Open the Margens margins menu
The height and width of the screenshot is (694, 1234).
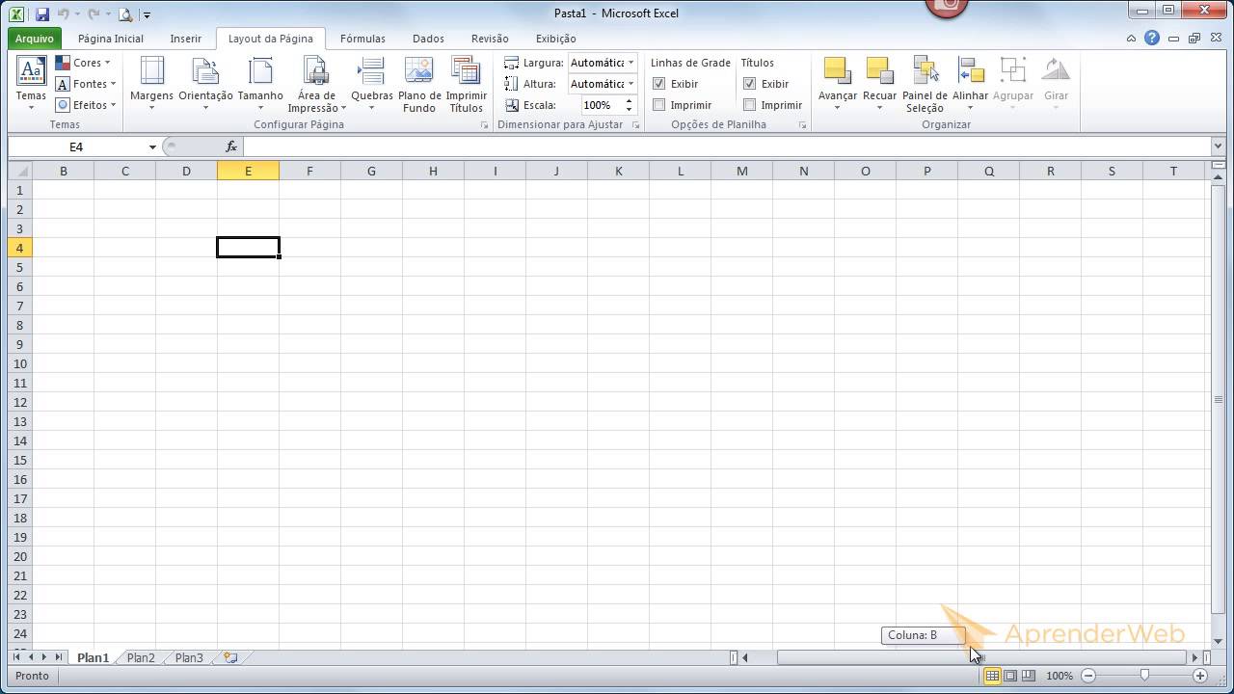151,82
